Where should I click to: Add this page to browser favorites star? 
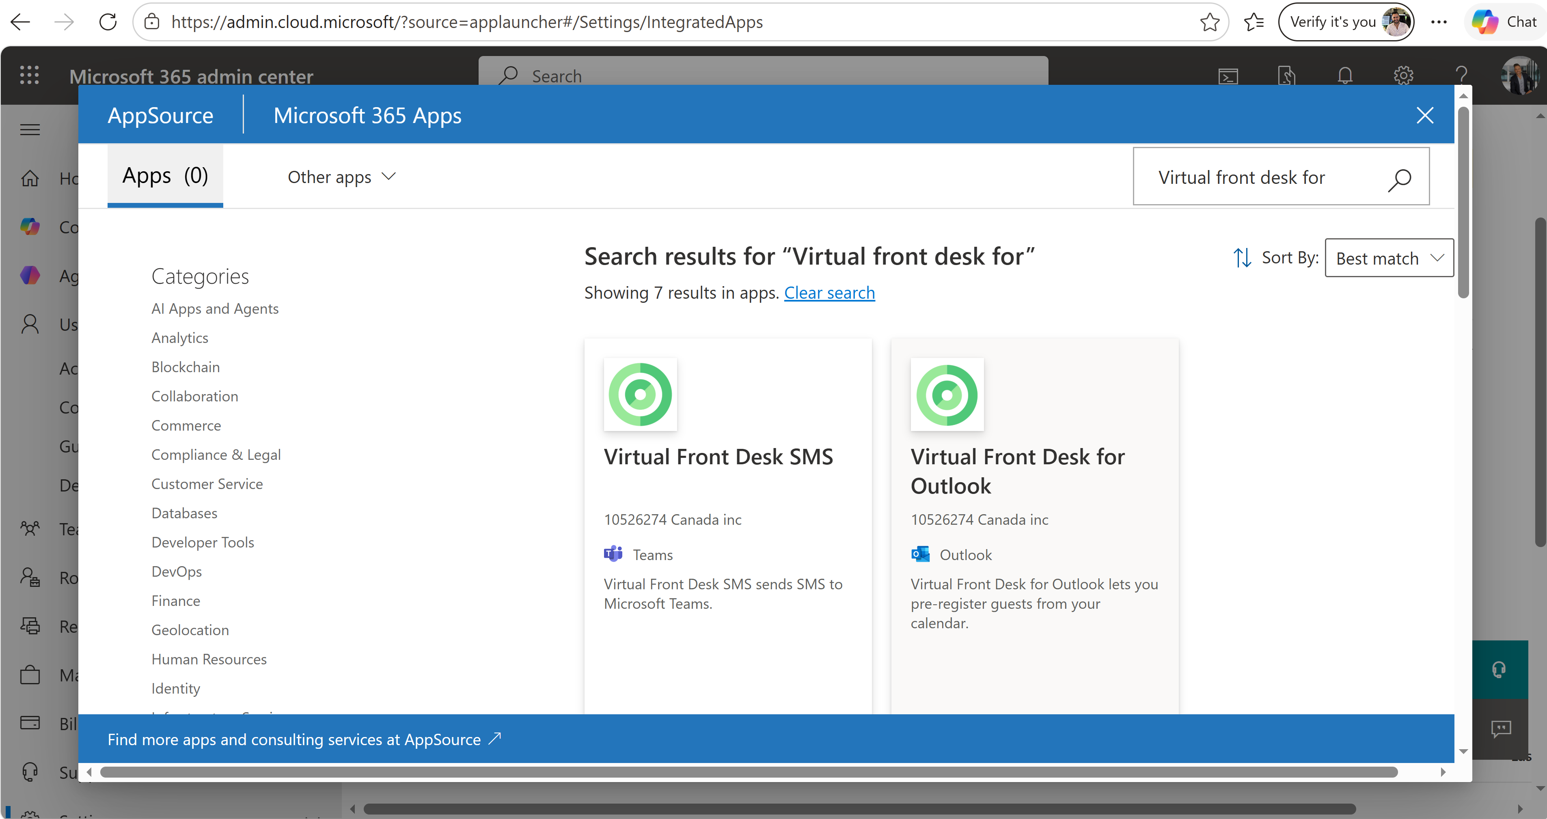click(x=1210, y=22)
